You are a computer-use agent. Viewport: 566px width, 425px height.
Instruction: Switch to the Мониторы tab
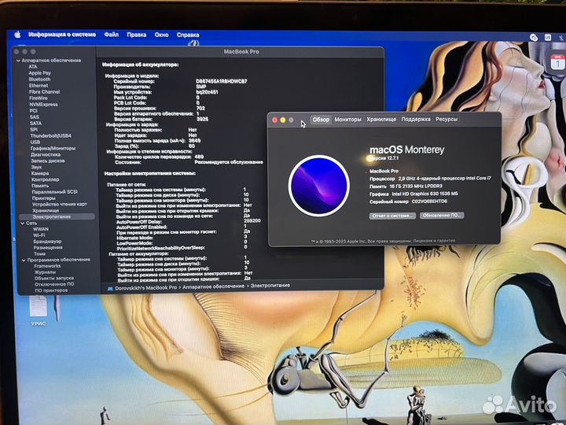(x=347, y=120)
